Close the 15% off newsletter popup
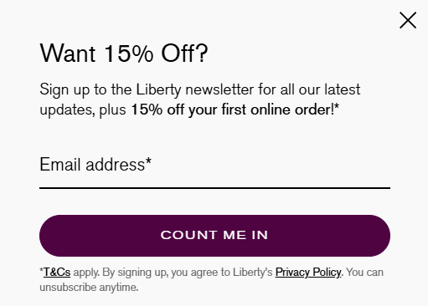 tap(408, 20)
